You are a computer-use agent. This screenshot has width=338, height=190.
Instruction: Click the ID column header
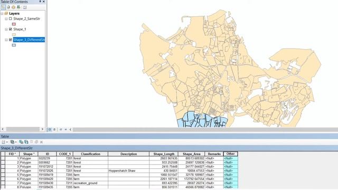pos(47,154)
